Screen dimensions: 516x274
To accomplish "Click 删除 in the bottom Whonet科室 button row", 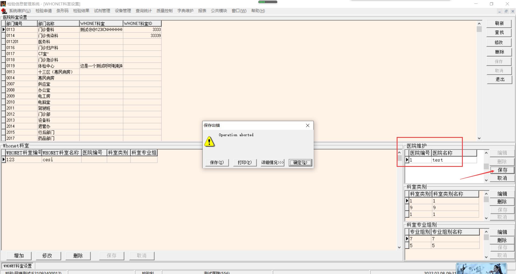I will tap(78, 256).
